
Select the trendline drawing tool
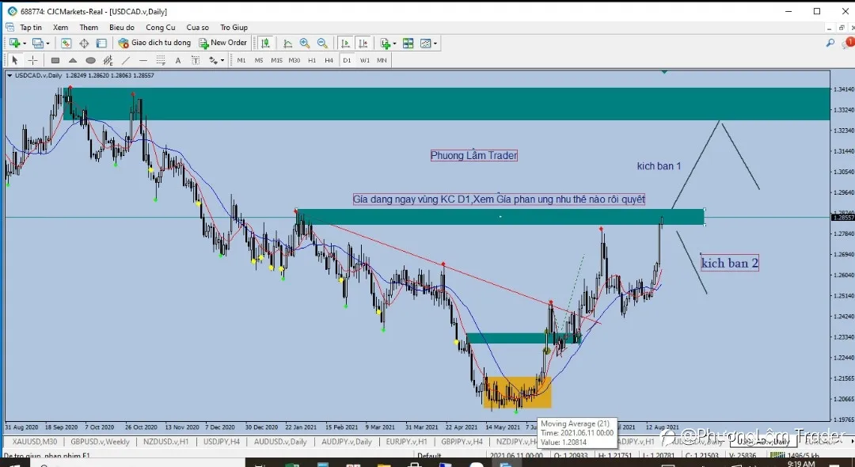point(125,60)
